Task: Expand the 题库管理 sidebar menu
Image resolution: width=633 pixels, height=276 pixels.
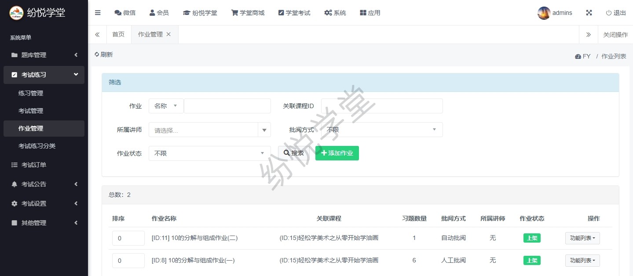Action: coord(44,55)
